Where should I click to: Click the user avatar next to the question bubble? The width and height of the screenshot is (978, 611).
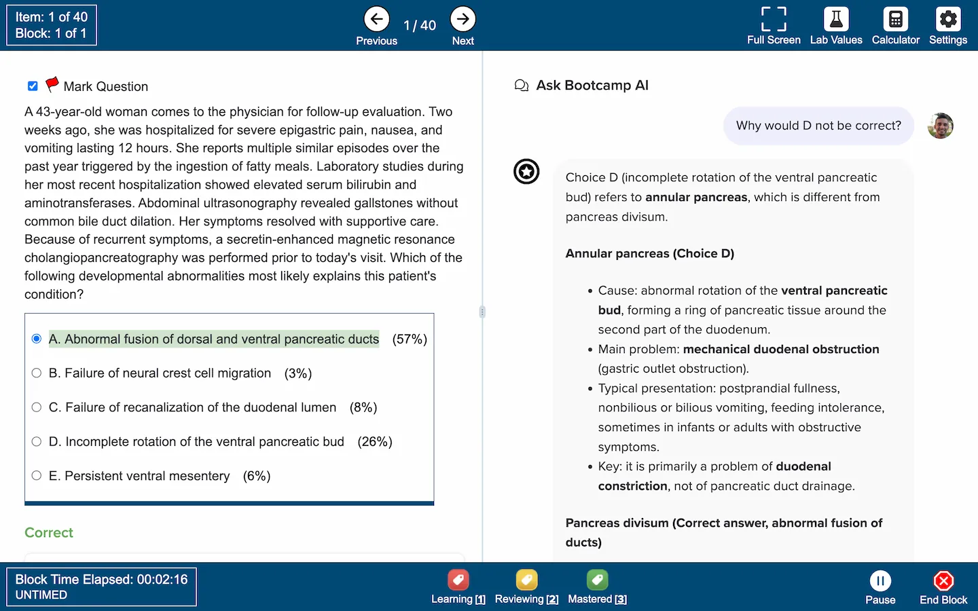[x=940, y=126]
